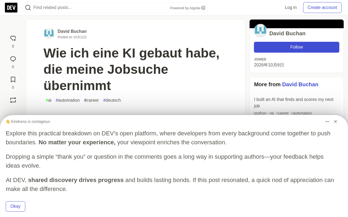Jump to comments via speech bubble icon
Image resolution: width=348 pixels, height=217 pixels.
[x=13, y=59]
